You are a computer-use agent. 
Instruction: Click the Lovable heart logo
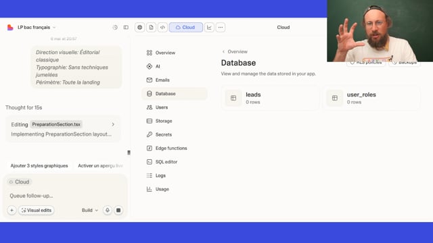click(x=10, y=27)
